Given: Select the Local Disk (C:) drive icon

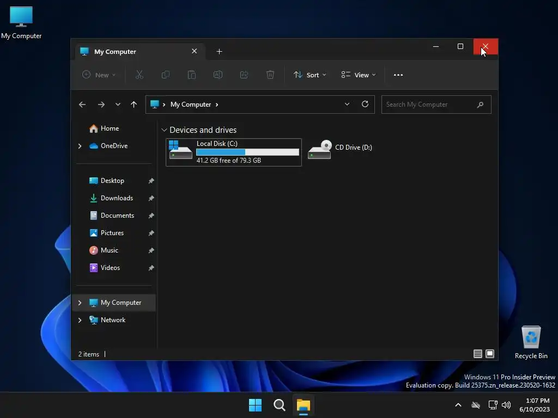Looking at the screenshot, I should [180, 150].
